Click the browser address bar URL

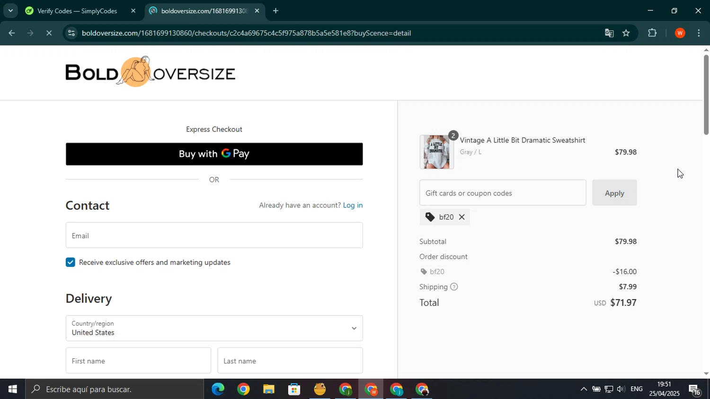tap(246, 33)
